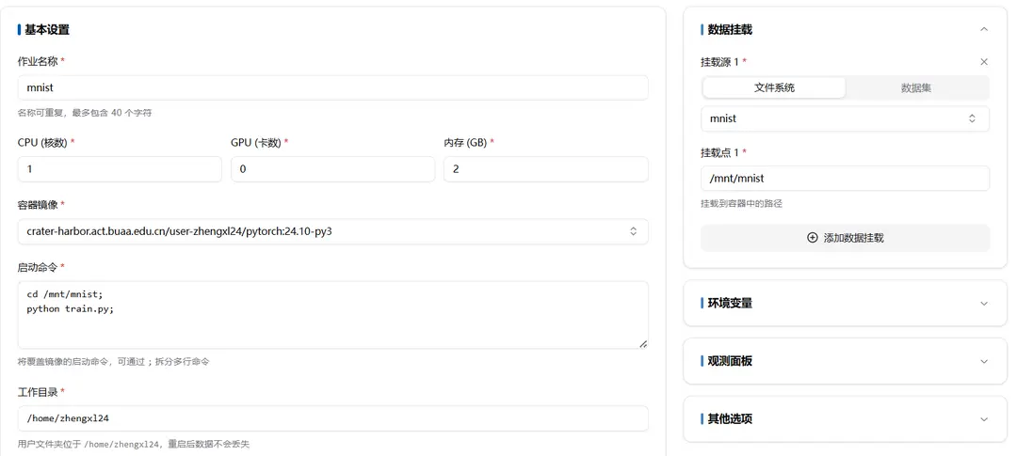Click the 挂载点 1 label
The width and height of the screenshot is (1017, 456).
click(724, 153)
